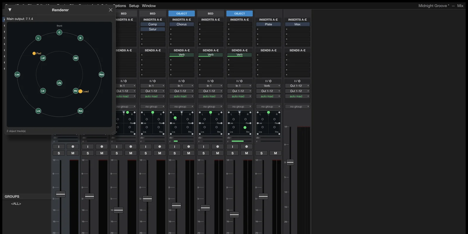Image resolution: width=468 pixels, height=234 pixels.
Task: Open the Options menu
Action: tap(119, 6)
